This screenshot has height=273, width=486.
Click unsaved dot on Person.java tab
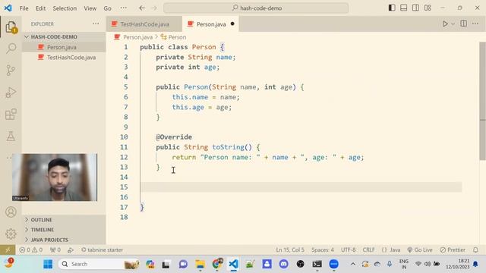click(232, 24)
